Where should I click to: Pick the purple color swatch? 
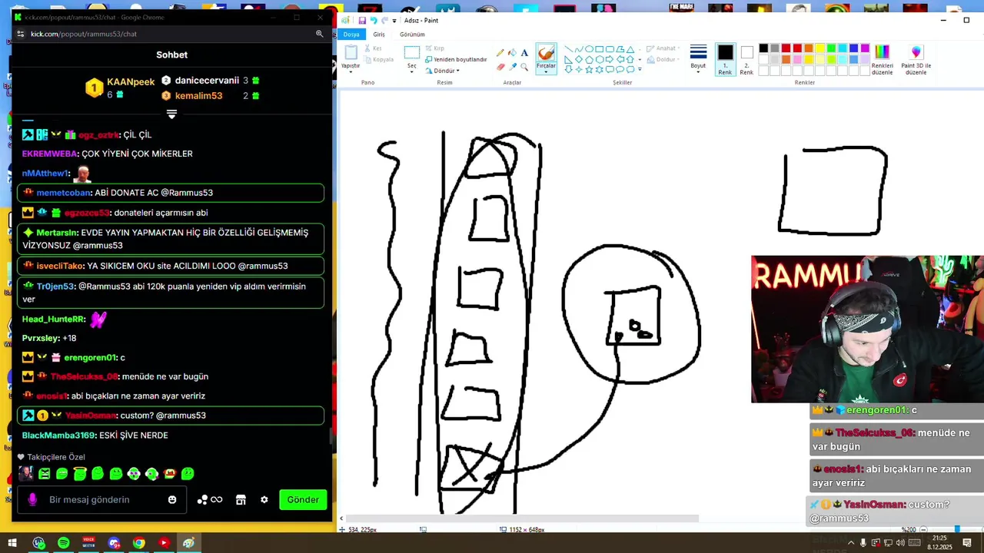865,48
